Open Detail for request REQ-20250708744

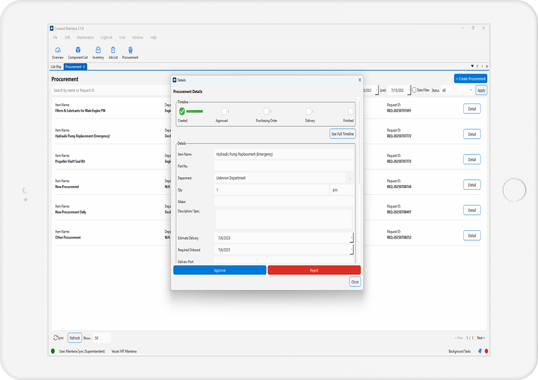pos(472,185)
